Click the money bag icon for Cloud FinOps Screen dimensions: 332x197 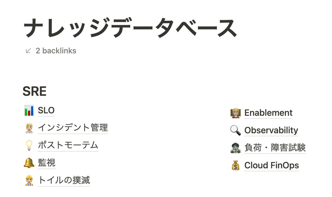tap(236, 165)
